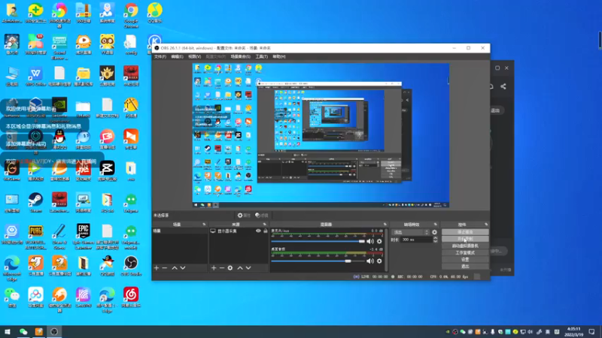Open source properties gear in Sources panel
Viewport: 602px width, 338px height.
tap(230, 268)
